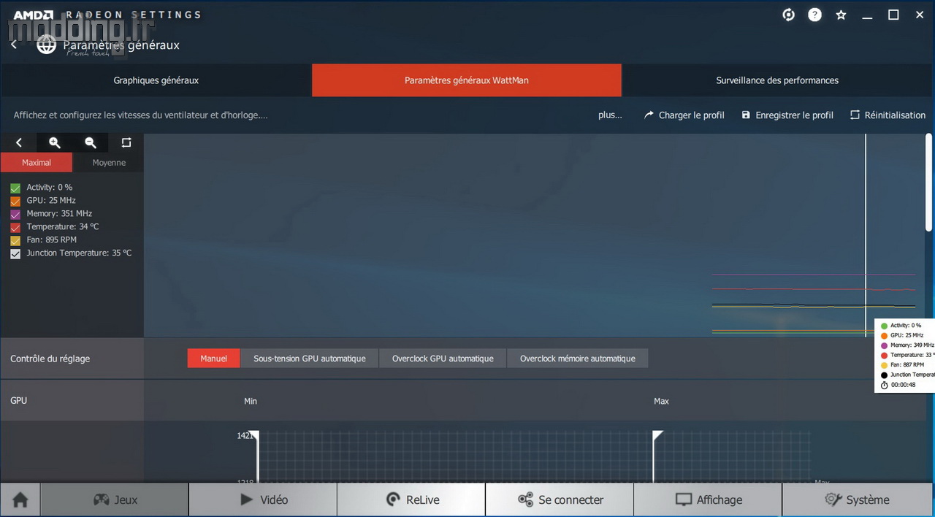Toggle the Activity checkbox in the legend

point(15,188)
